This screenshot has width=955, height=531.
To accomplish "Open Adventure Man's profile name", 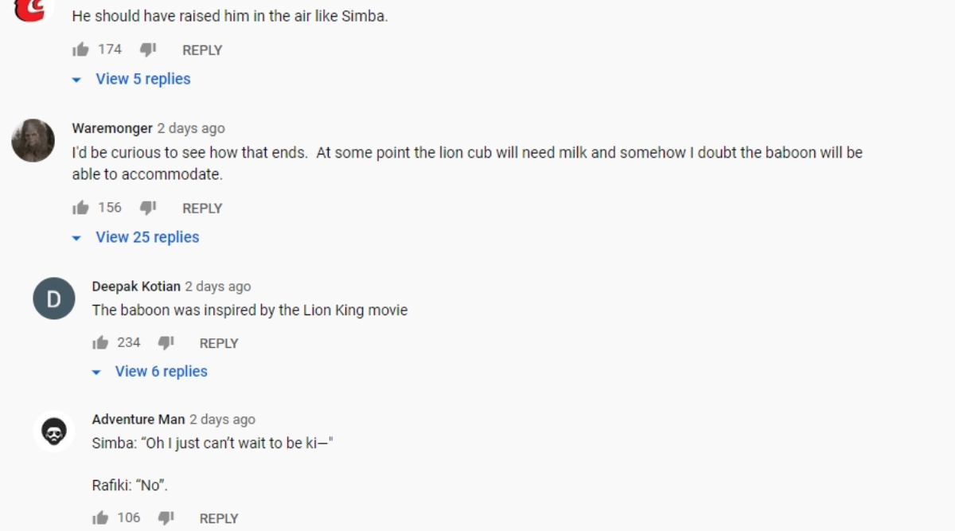I will 138,420.
